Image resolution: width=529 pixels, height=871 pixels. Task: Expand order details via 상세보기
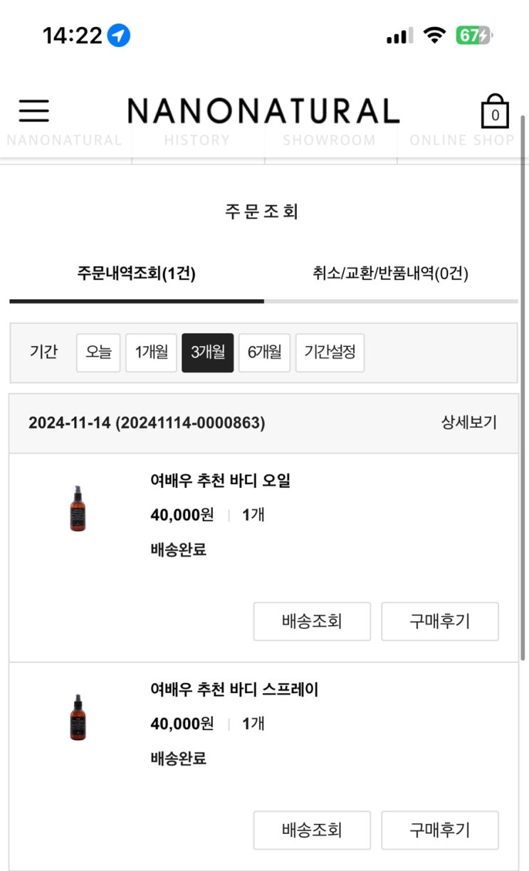click(x=468, y=422)
